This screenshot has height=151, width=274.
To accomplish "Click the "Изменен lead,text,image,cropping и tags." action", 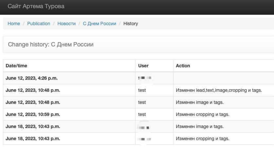I will coord(219,90).
